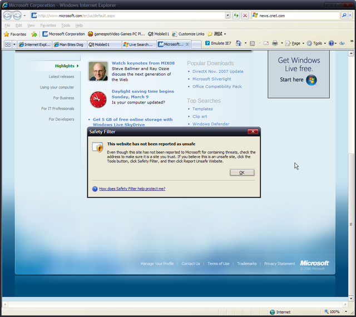Open recent pages dropdown next to Forward

point(24,16)
